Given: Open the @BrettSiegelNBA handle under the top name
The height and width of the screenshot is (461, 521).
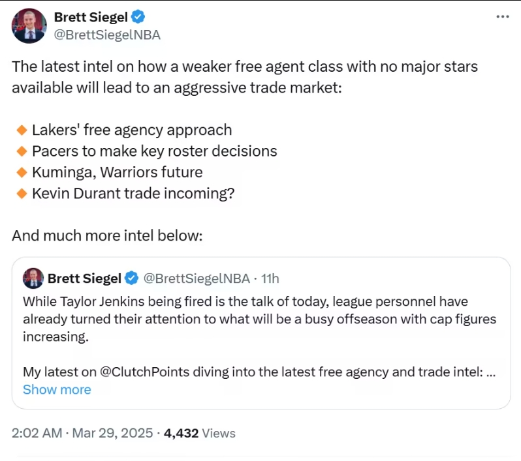Looking at the screenshot, I should point(107,35).
